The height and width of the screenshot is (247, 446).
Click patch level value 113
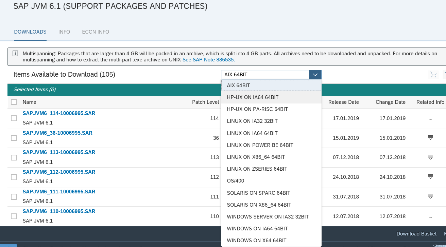point(215,157)
